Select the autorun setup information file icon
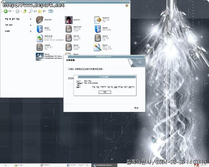The image size is (209, 167). [x=98, y=20]
